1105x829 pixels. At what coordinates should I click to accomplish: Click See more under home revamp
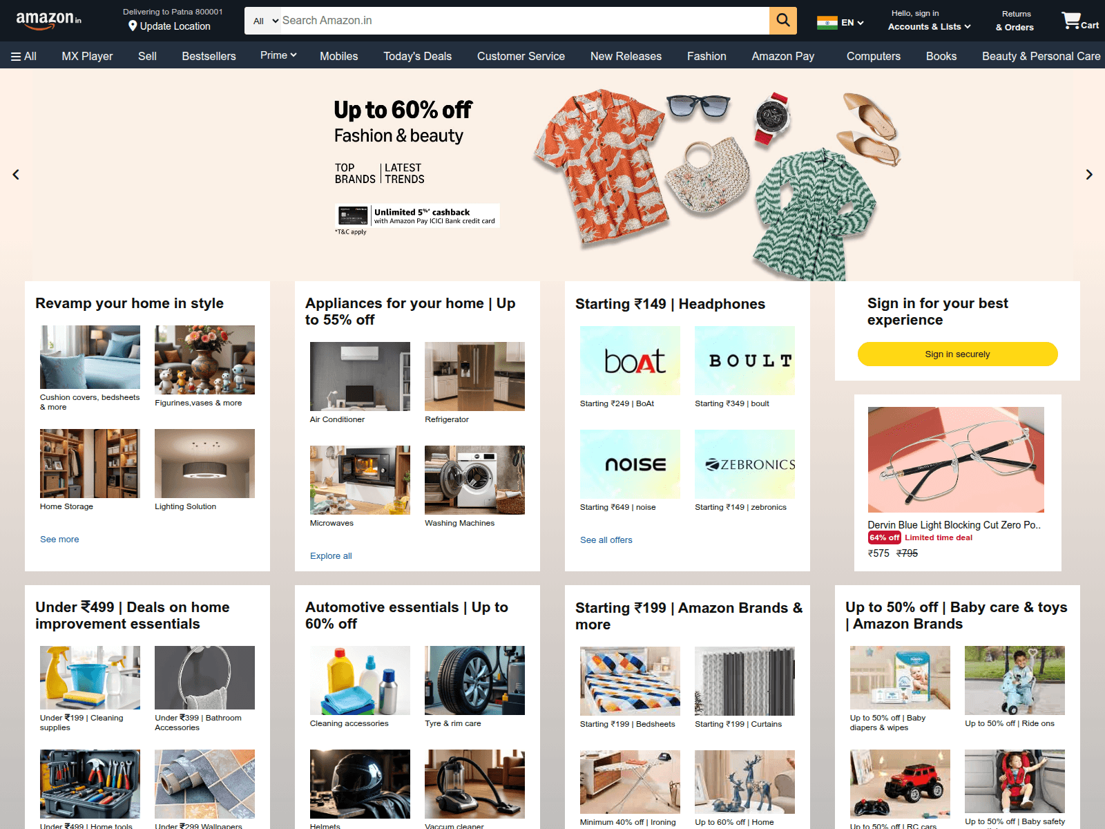59,540
